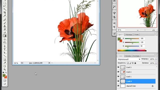The image size is (160, 90).
Task: Select the Brush tool
Action: point(5,23)
